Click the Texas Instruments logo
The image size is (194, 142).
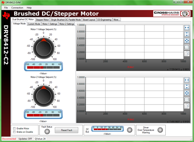click(x=6, y=15)
